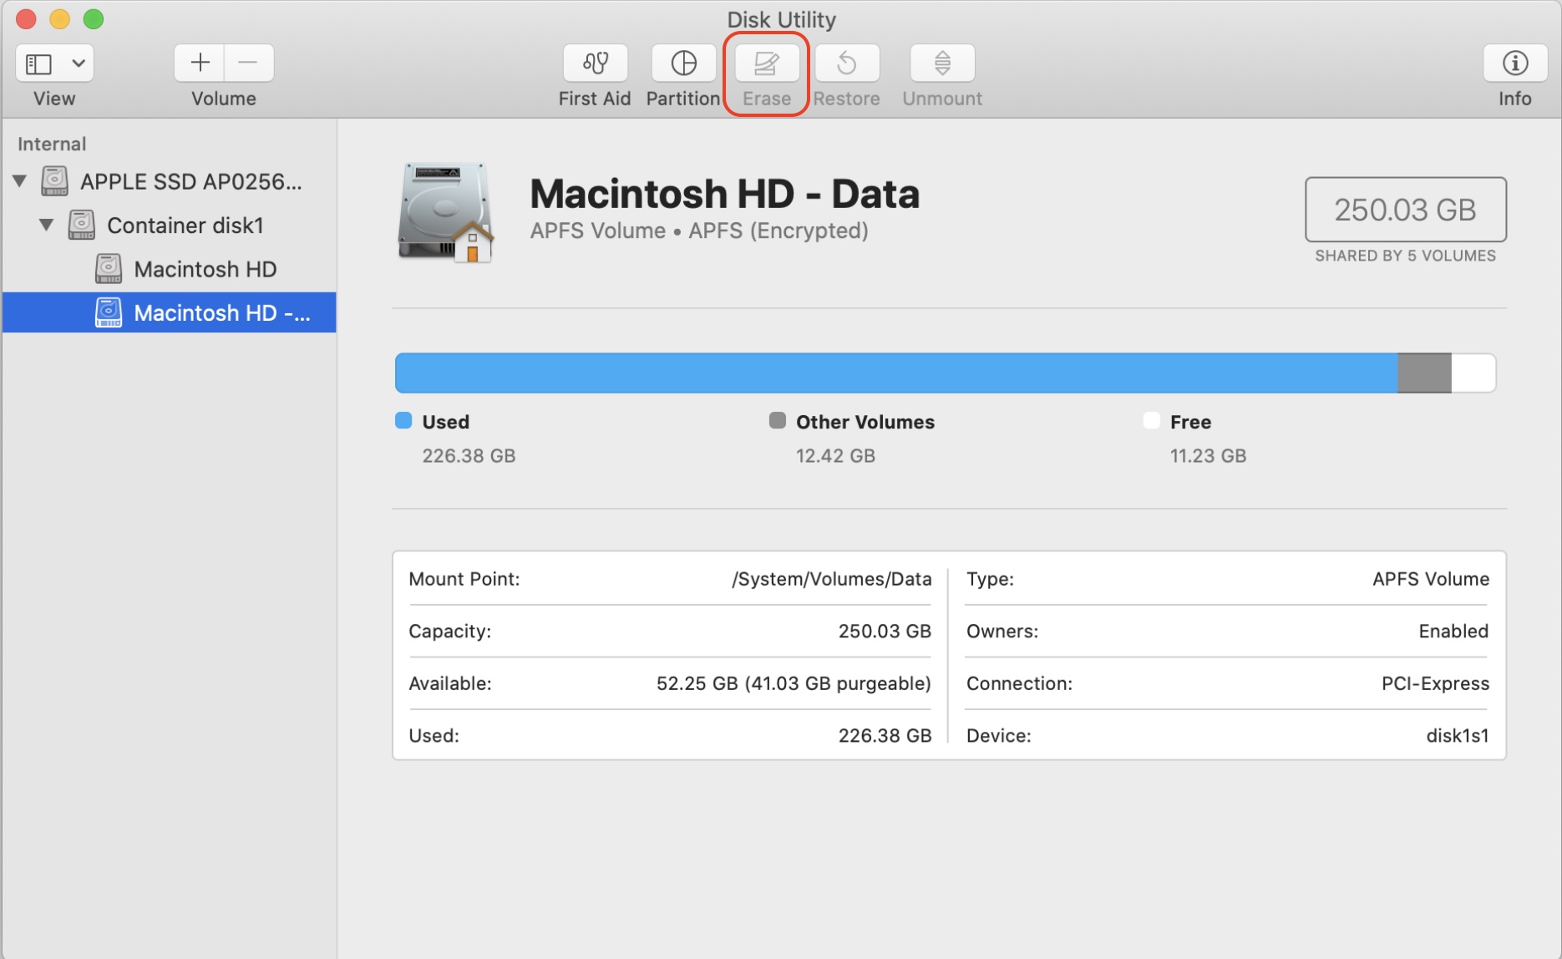
Task: Click the Free legend indicator
Action: [1151, 420]
